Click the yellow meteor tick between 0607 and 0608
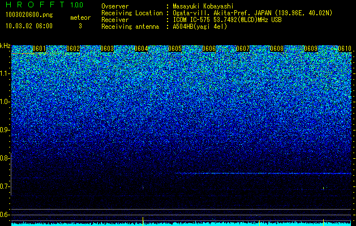The width and height of the screenshot is (356, 226). 259,223
